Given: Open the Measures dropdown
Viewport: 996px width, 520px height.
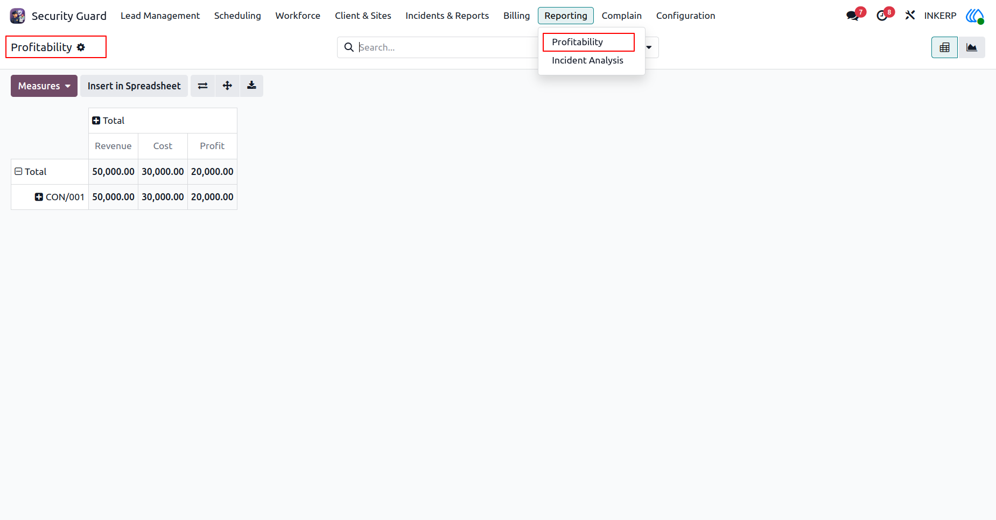Looking at the screenshot, I should pos(44,86).
